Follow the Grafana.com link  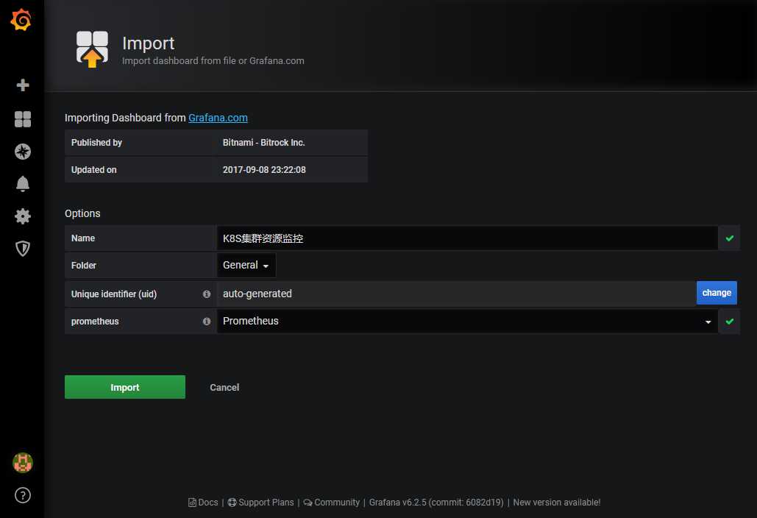(218, 118)
